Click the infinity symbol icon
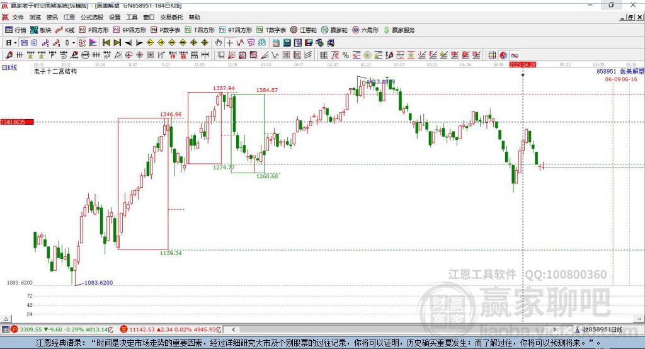645x349 pixels. [515, 55]
